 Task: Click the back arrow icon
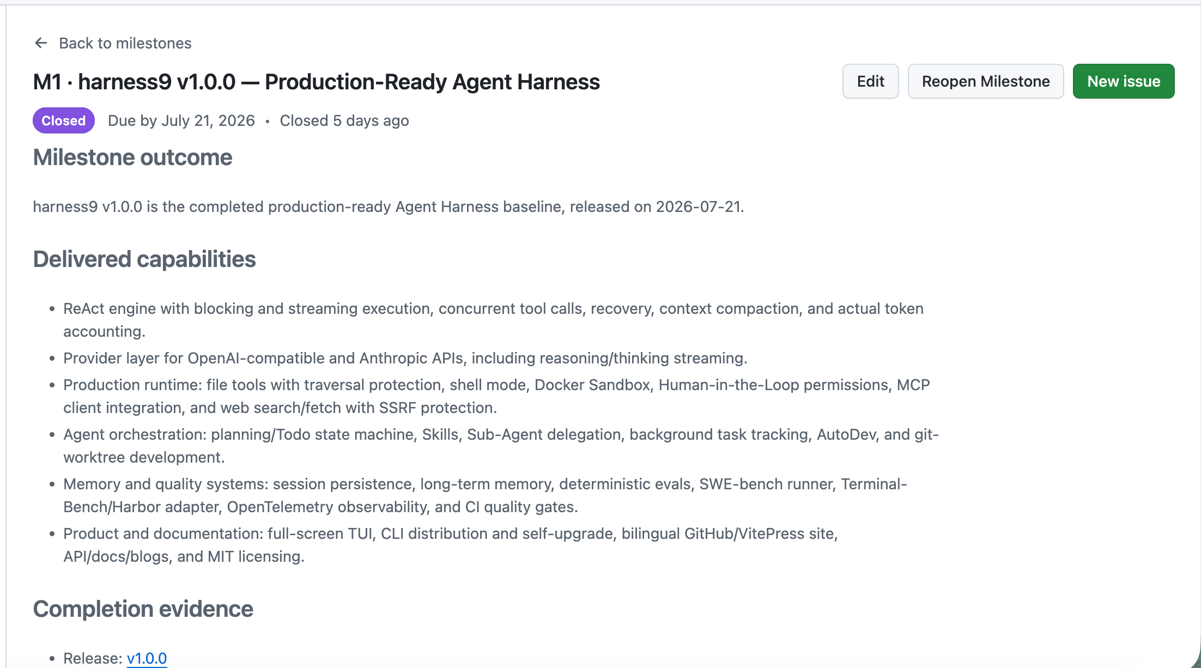coord(41,43)
